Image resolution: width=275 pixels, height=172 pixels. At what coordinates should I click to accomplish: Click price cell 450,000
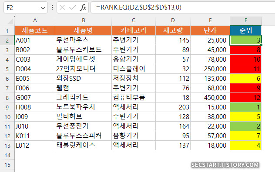click(x=210, y=98)
